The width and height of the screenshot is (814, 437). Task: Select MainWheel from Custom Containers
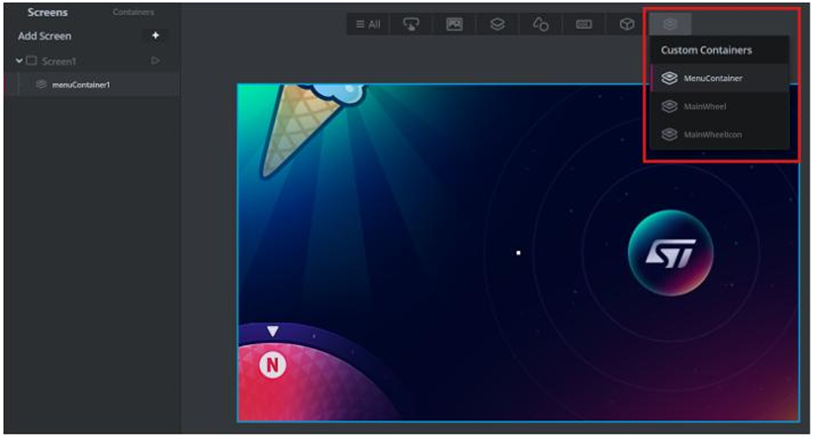[x=720, y=106]
